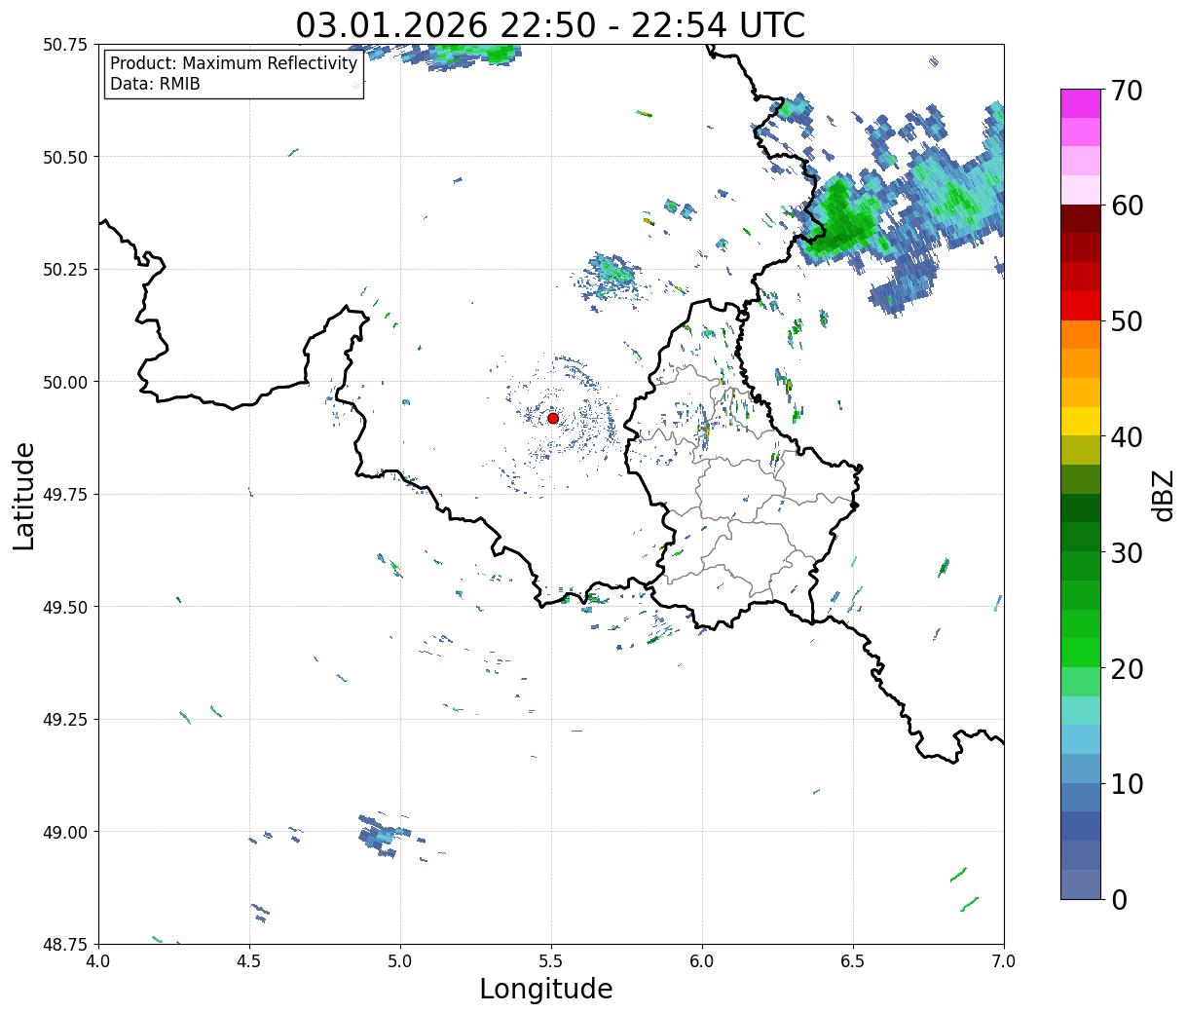This screenshot has width=1187, height=1013.
Task: Click the longitude tick label '7.0'
Action: click(1004, 961)
